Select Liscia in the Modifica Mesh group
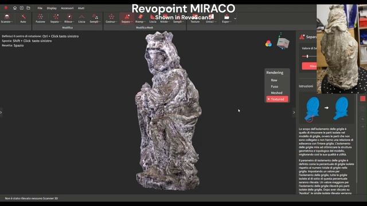The width and height of the screenshot is (367, 206). pos(153,18)
